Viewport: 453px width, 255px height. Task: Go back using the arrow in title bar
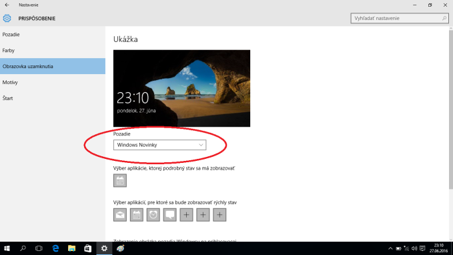click(x=7, y=5)
